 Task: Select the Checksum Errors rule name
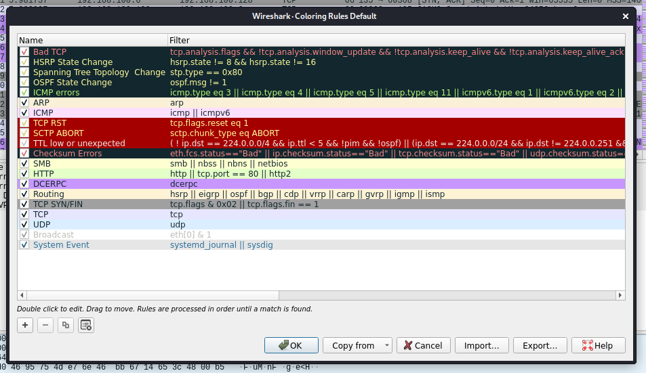point(67,154)
